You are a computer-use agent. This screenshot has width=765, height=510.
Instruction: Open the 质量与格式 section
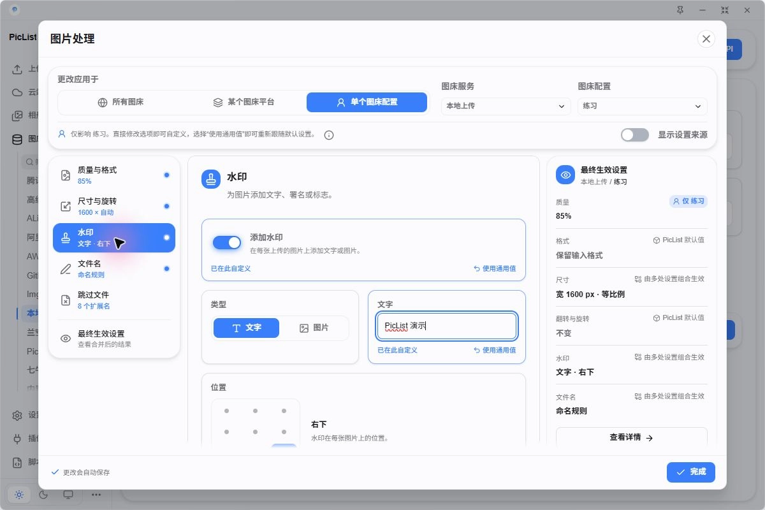pos(114,175)
